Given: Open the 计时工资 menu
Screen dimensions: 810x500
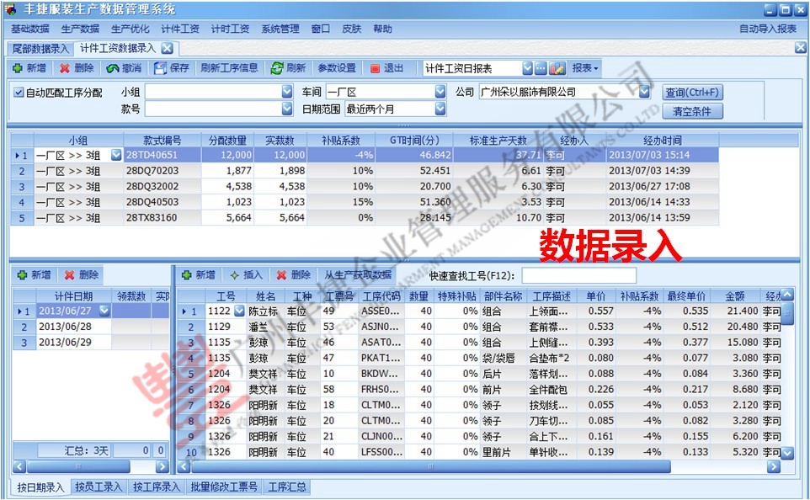Looking at the screenshot, I should pos(230,29).
